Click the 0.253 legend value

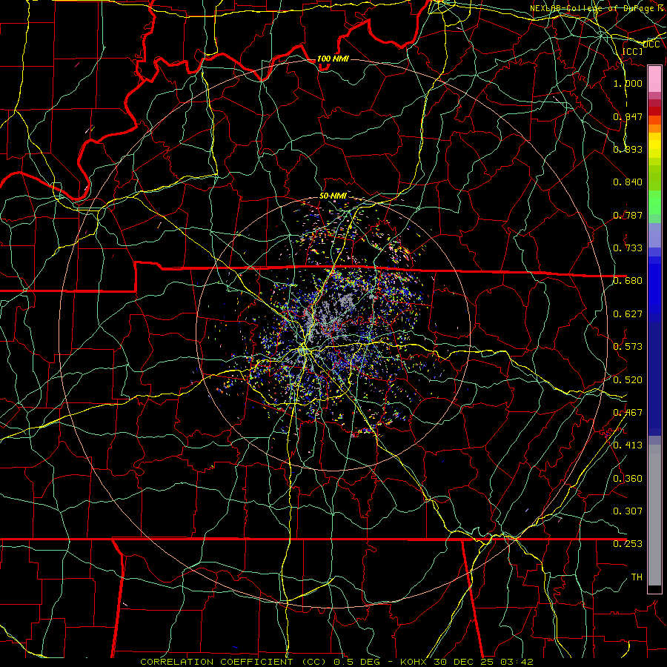(x=628, y=544)
